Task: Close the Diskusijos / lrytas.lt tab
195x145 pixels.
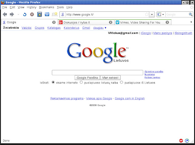Action: click(x=111, y=22)
